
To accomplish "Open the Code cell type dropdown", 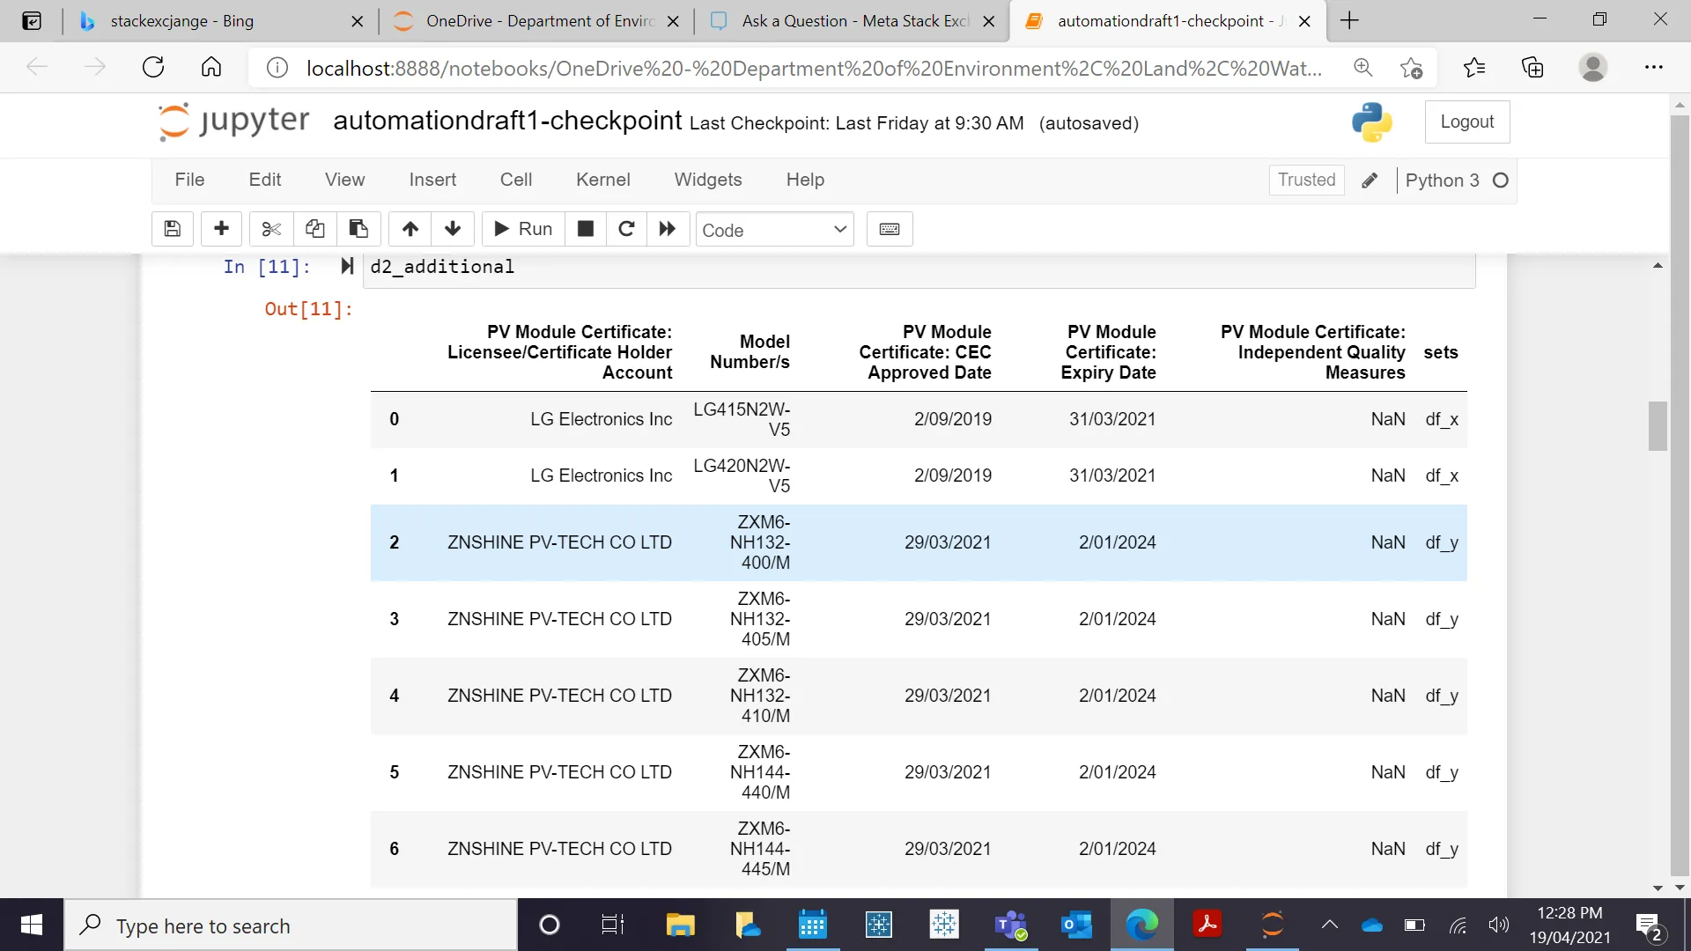I will [774, 230].
